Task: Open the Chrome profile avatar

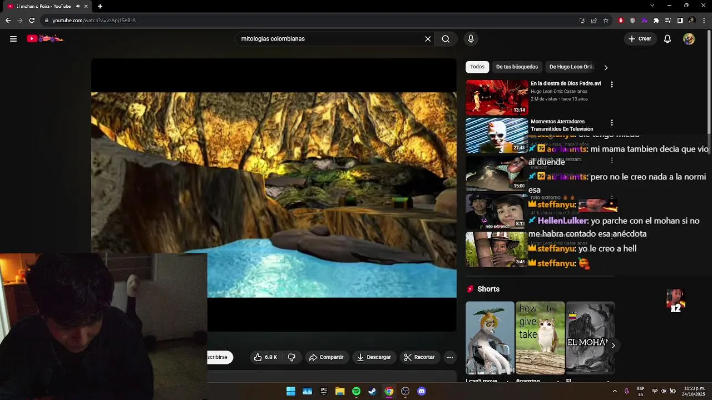Action: pos(691,21)
